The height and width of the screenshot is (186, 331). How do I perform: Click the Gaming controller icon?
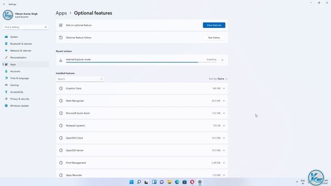(x=6, y=85)
